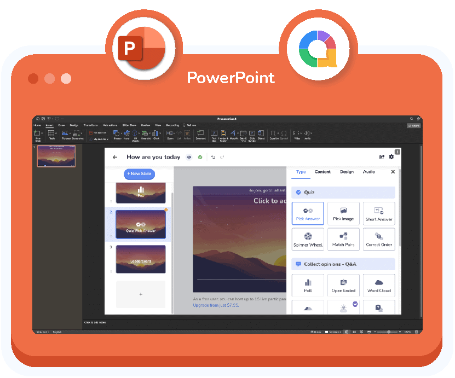Select the Pick Image quiz type

pyautogui.click(x=343, y=213)
